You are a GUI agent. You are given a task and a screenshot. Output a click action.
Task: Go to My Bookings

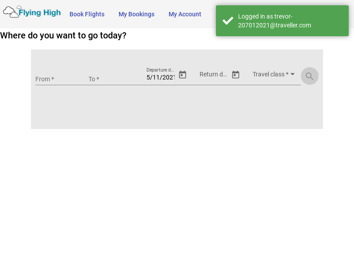(136, 14)
